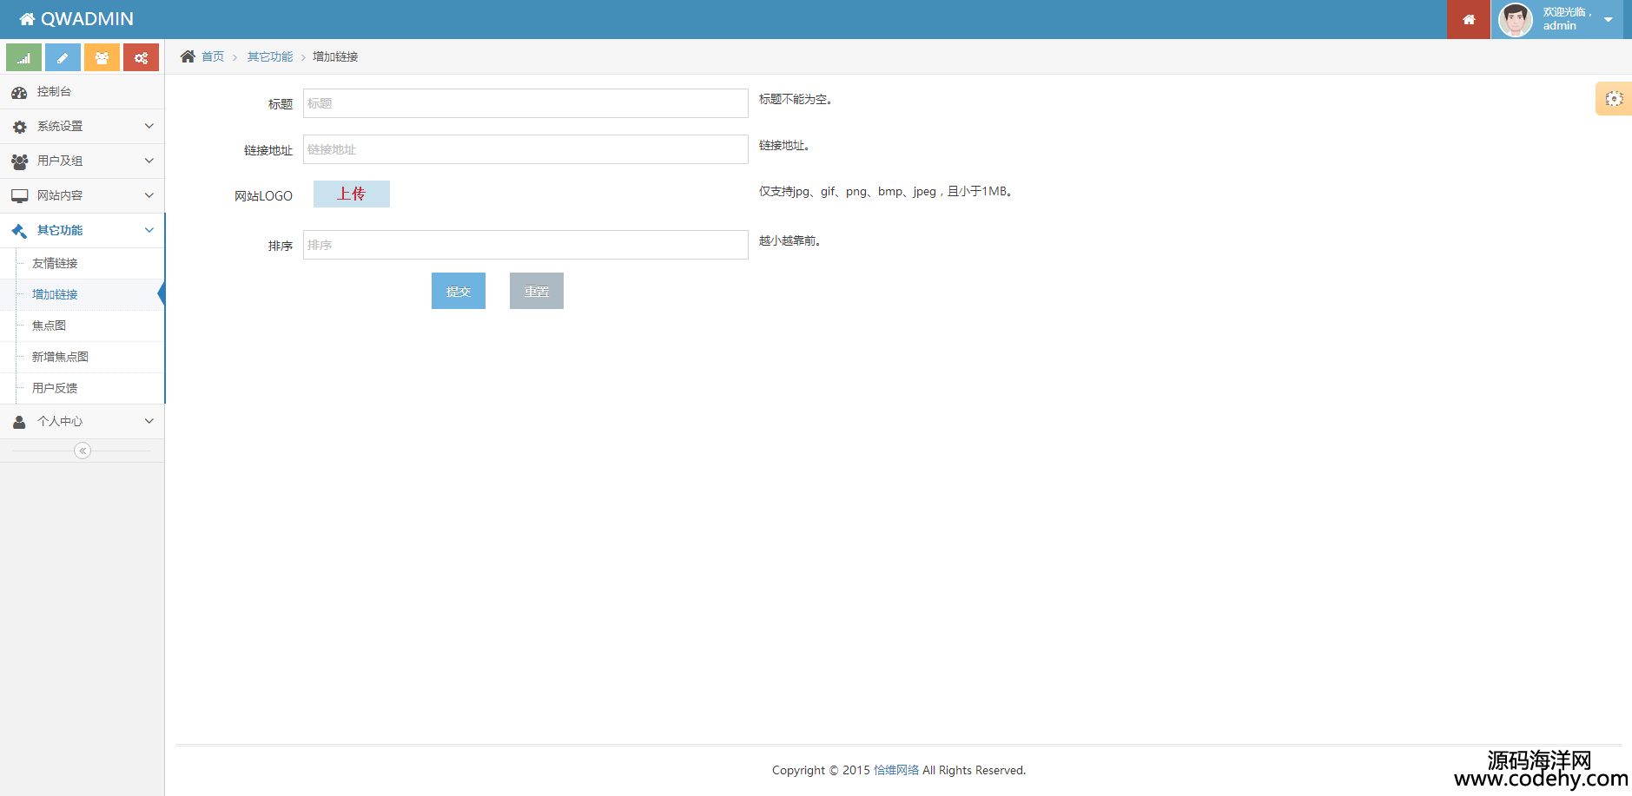Focus the 标题 input field
Image resolution: width=1632 pixels, height=796 pixels.
[x=525, y=103]
